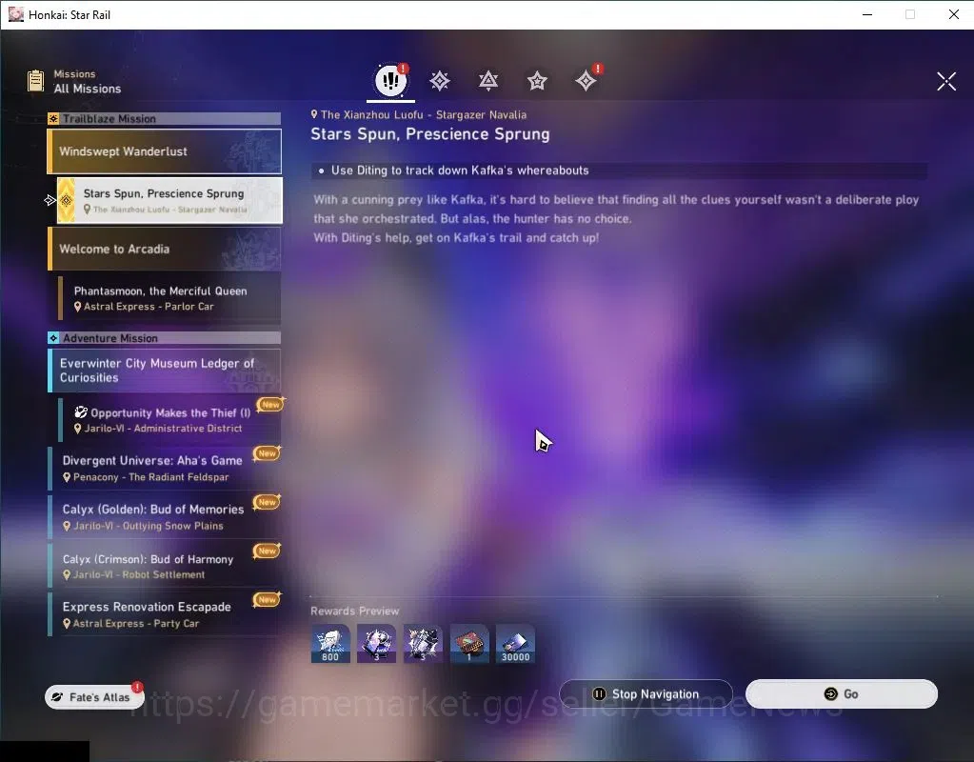974x762 pixels.
Task: Select the All Missions tab icon
Action: tap(390, 80)
